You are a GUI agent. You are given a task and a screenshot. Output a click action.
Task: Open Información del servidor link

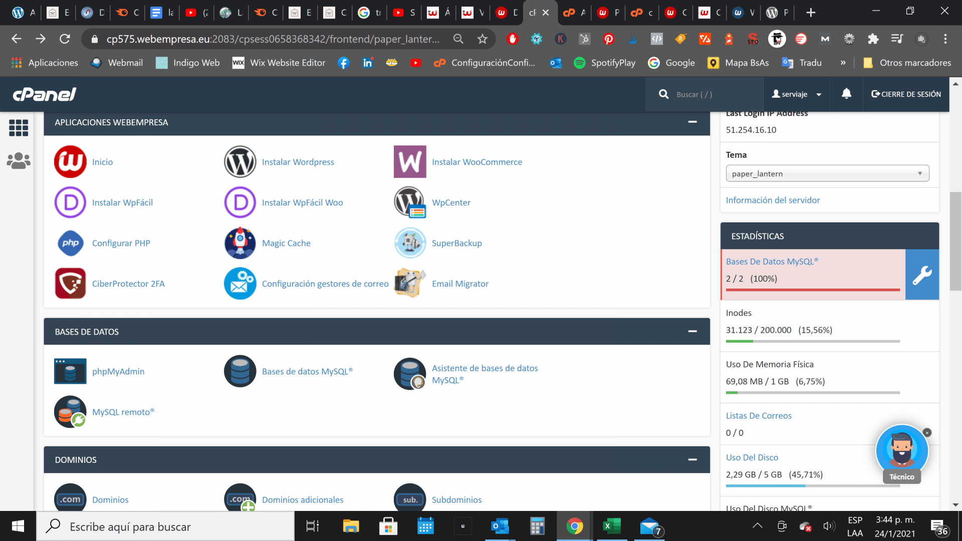point(773,200)
